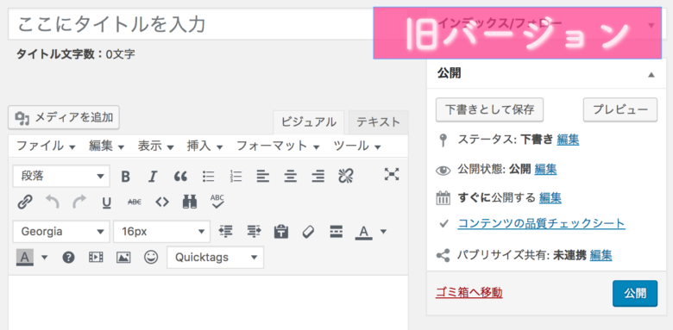Toggle bold formatting
The image size is (673, 330).
[125, 176]
